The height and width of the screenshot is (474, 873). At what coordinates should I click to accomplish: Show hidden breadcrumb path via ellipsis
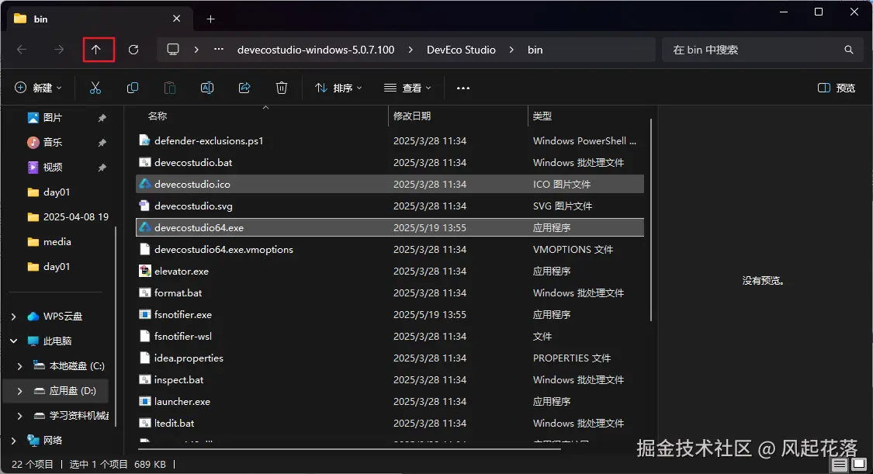tap(219, 50)
